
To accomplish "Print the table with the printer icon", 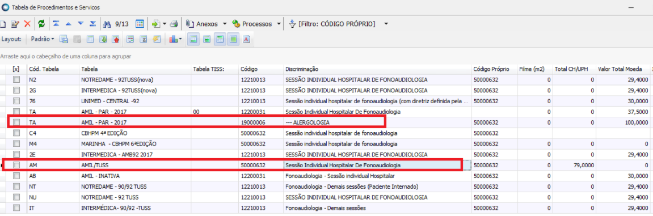I will point(174,24).
